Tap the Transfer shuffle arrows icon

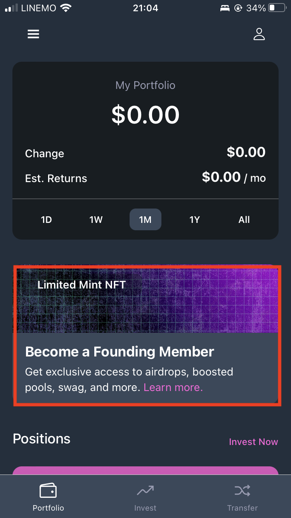click(242, 491)
